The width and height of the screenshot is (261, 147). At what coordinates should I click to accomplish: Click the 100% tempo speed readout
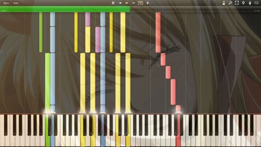pos(140,2)
